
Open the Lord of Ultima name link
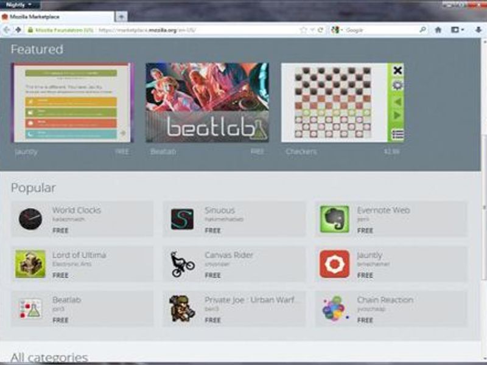point(79,255)
